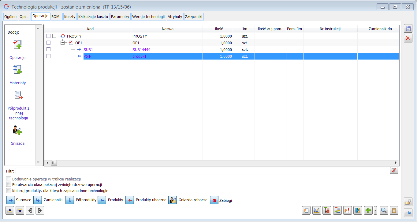Toggle the Zabiegi filter button
This screenshot has height=222, width=417.
click(x=214, y=200)
